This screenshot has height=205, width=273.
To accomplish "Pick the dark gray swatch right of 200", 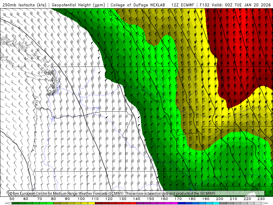I will click(223, 203).
